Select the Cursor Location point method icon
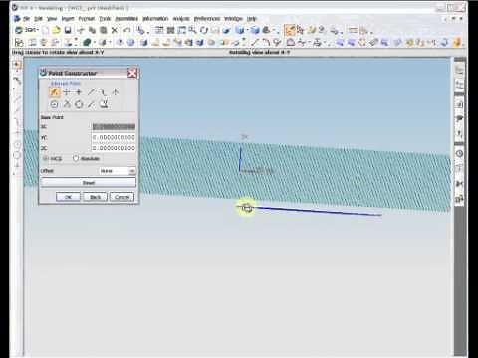This screenshot has width=478, height=358. click(x=67, y=92)
